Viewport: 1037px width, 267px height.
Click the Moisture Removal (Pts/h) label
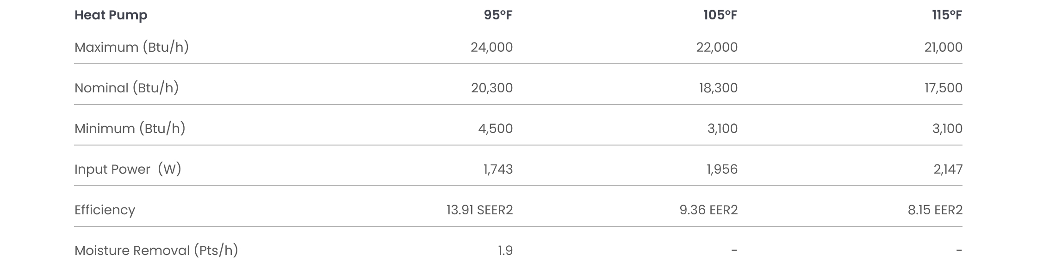click(156, 250)
